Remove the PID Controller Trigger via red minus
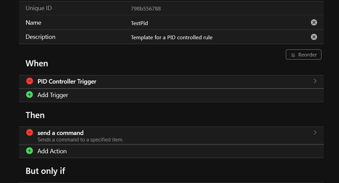 click(30, 81)
